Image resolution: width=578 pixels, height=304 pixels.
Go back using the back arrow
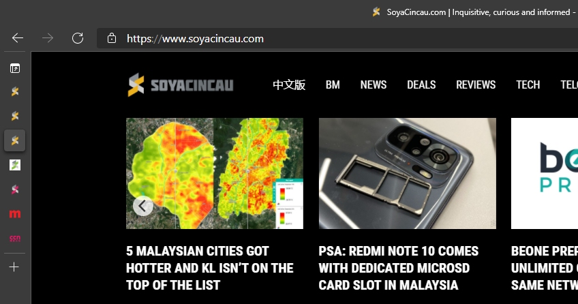click(17, 38)
